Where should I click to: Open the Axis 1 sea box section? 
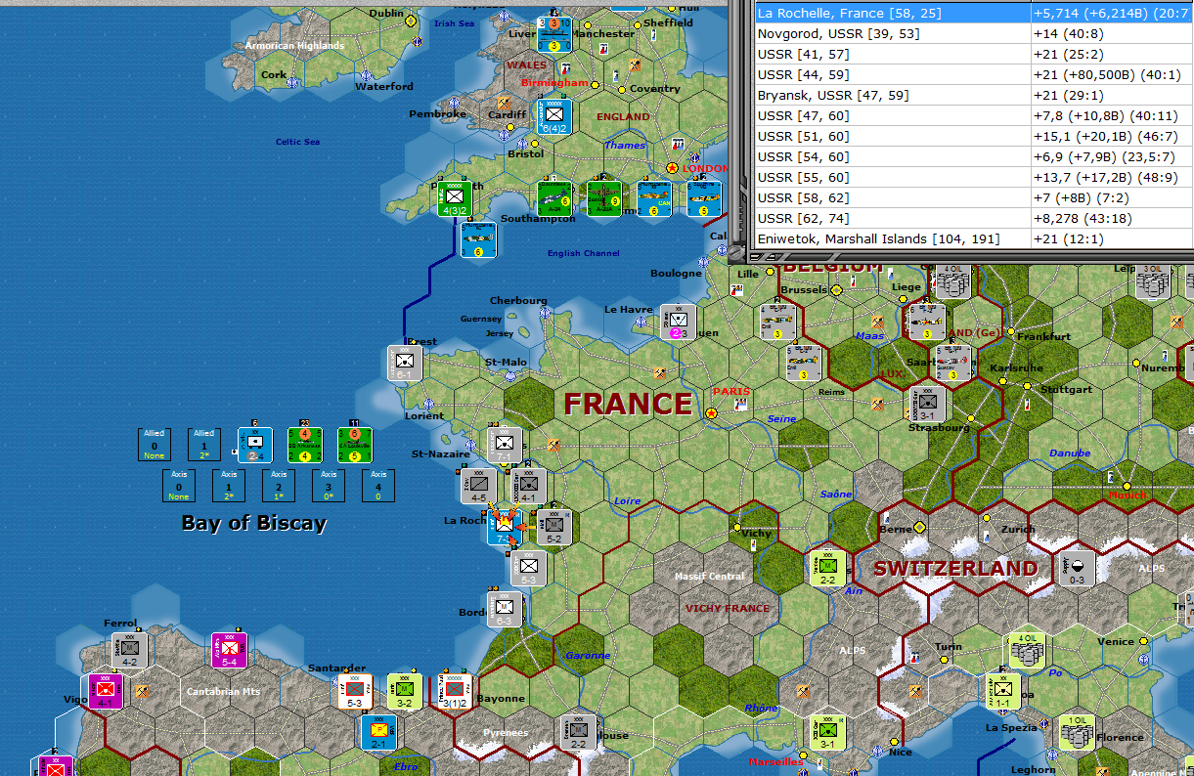(229, 486)
